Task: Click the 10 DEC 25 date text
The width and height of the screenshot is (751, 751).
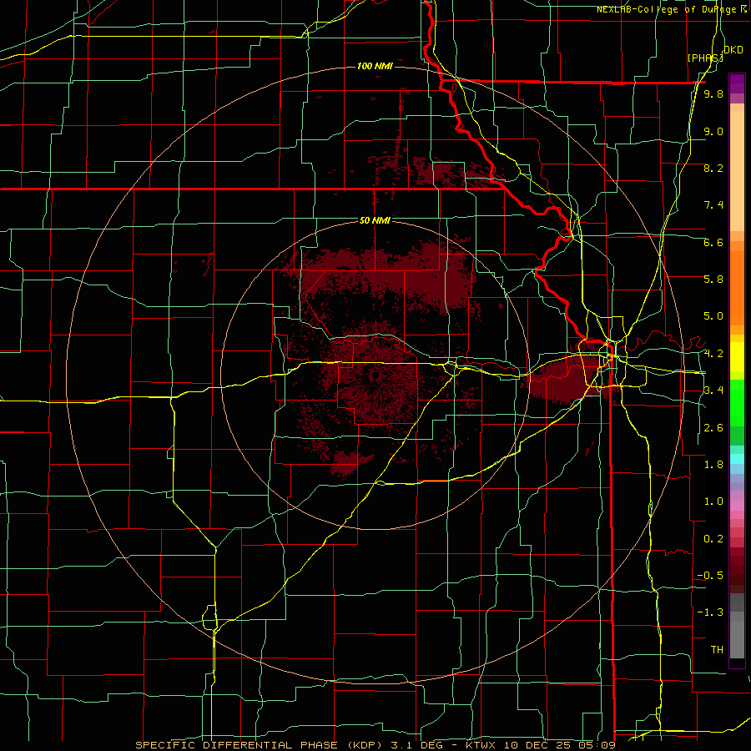Action: click(538, 745)
